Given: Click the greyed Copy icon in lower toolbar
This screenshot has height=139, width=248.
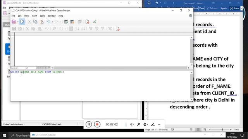Looking at the screenshot, I should point(33,29).
